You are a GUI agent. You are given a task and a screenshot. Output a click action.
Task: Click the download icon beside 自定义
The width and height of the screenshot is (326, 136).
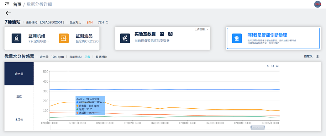(318, 57)
